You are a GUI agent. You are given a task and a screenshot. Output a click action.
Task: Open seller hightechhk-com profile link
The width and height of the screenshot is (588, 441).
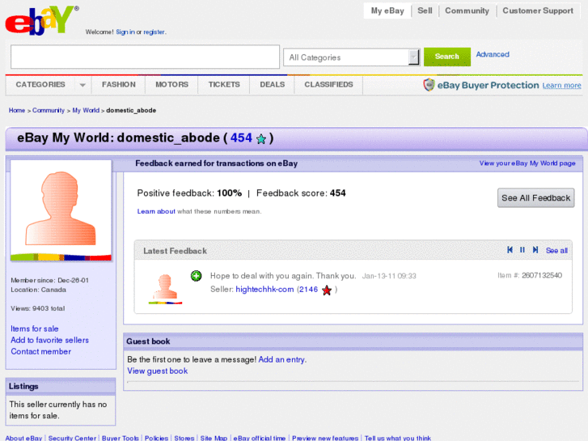264,290
